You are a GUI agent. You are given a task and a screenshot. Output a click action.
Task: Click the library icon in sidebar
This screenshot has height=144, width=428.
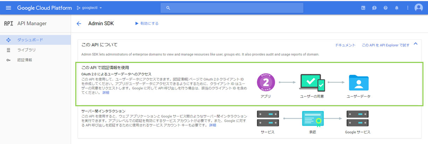9,50
